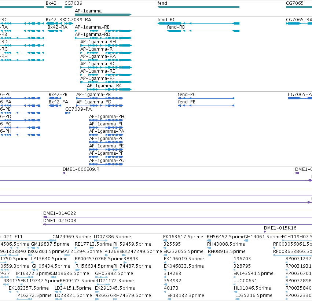Select EST RH74487.5prime
This screenshot has width=312, height=301.
pos(132,266)
